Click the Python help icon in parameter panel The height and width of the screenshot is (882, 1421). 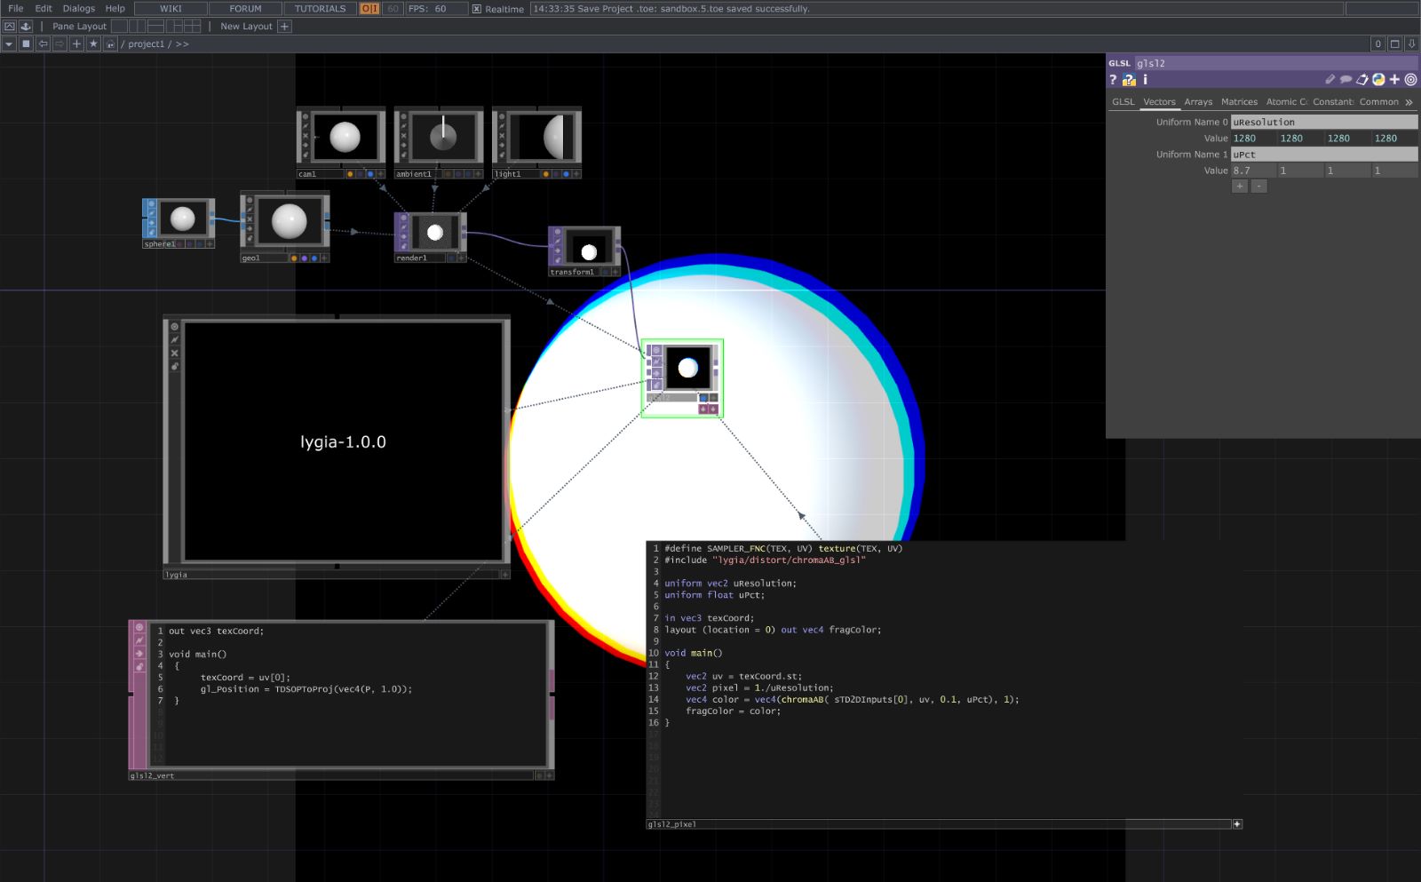pyautogui.click(x=1129, y=80)
